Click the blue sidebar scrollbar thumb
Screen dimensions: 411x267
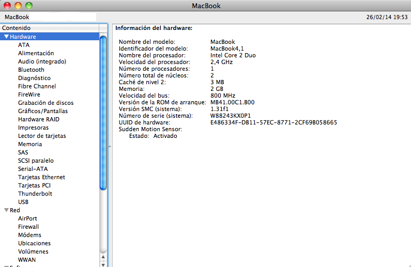(x=103, y=113)
